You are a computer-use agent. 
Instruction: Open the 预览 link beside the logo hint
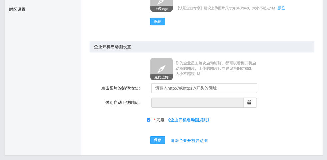tap(281, 8)
